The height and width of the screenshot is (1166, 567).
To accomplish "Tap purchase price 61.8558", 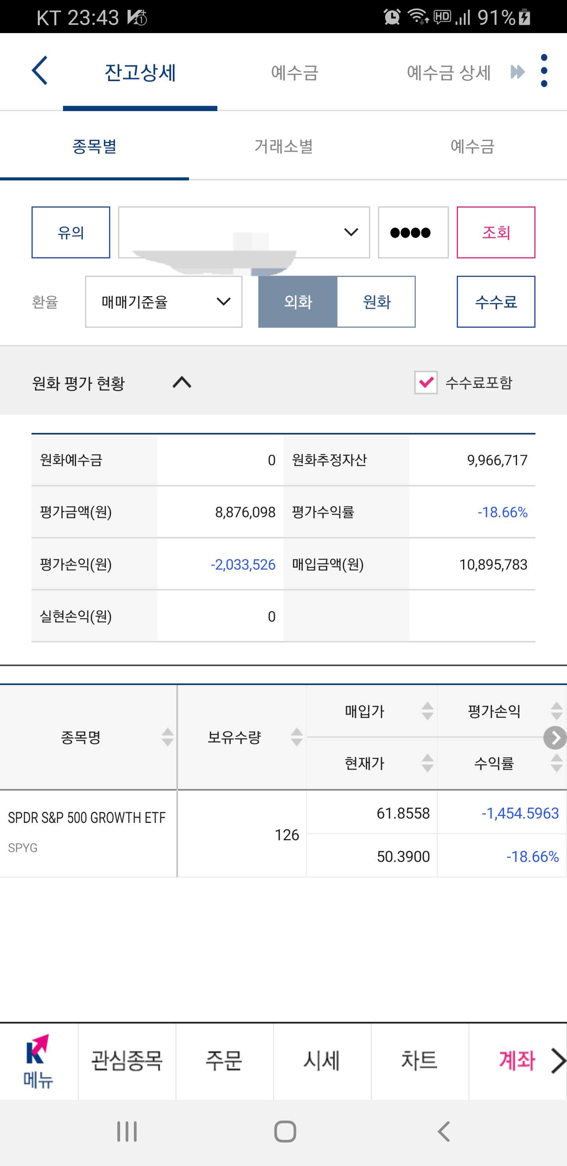I will pyautogui.click(x=403, y=813).
